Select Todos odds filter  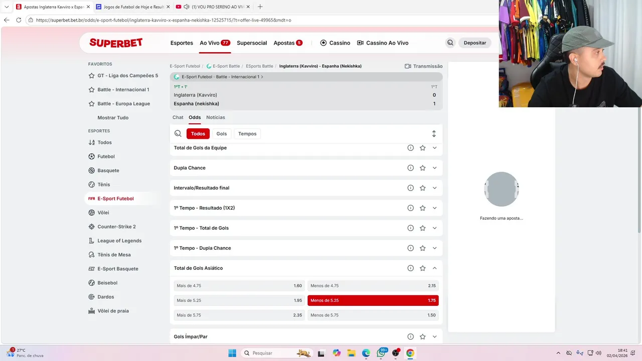198,134
